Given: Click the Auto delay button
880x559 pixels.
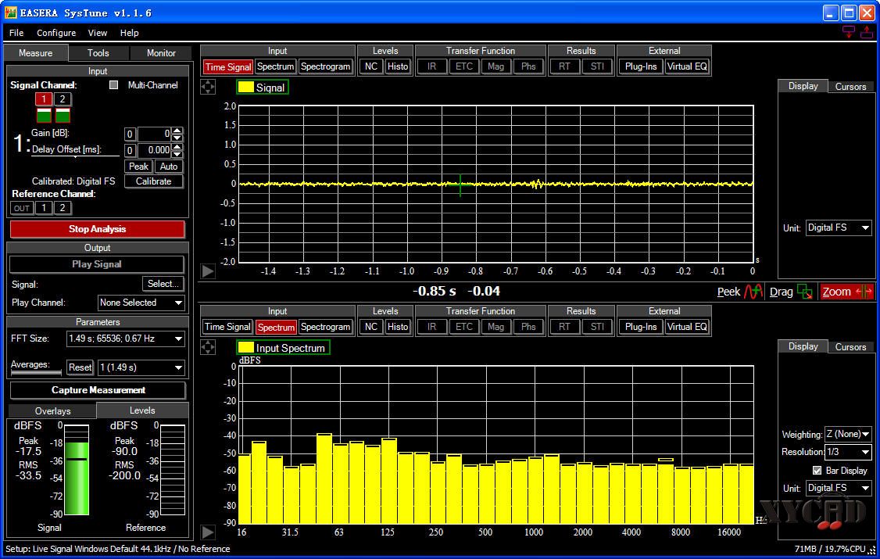Looking at the screenshot, I should pos(168,166).
